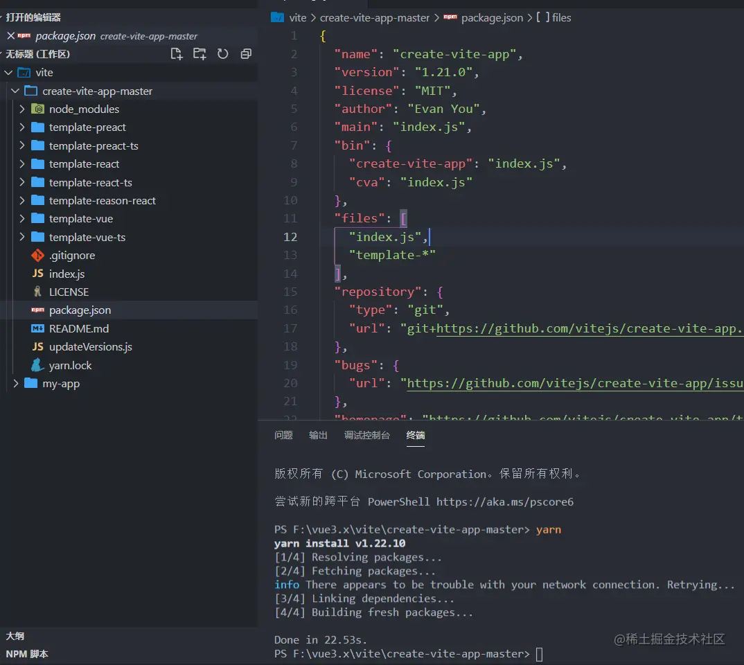Collapse all folders using the collapse icon
744x665 pixels.
(x=246, y=54)
